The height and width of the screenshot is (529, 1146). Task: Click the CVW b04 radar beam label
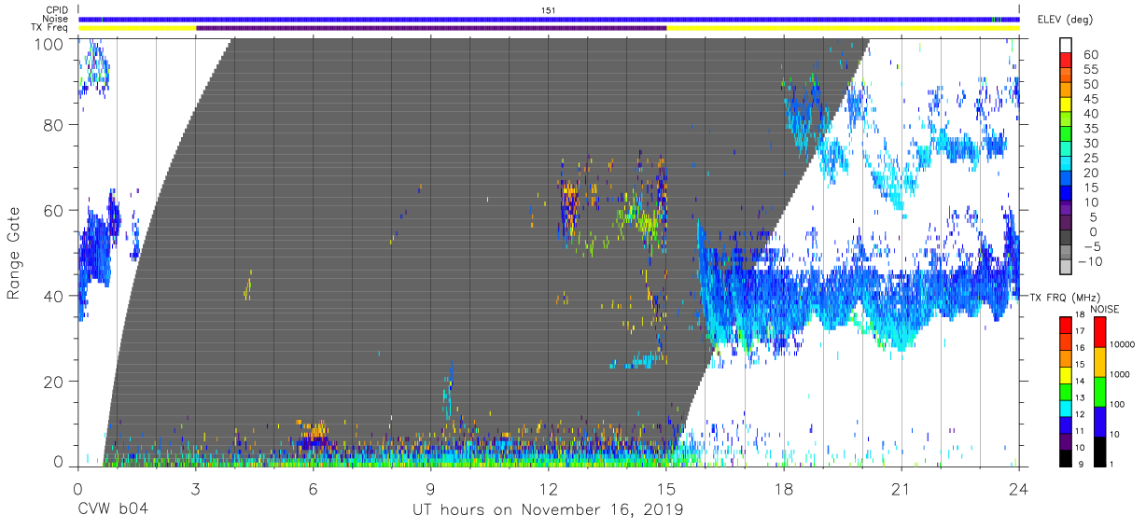pos(111,510)
